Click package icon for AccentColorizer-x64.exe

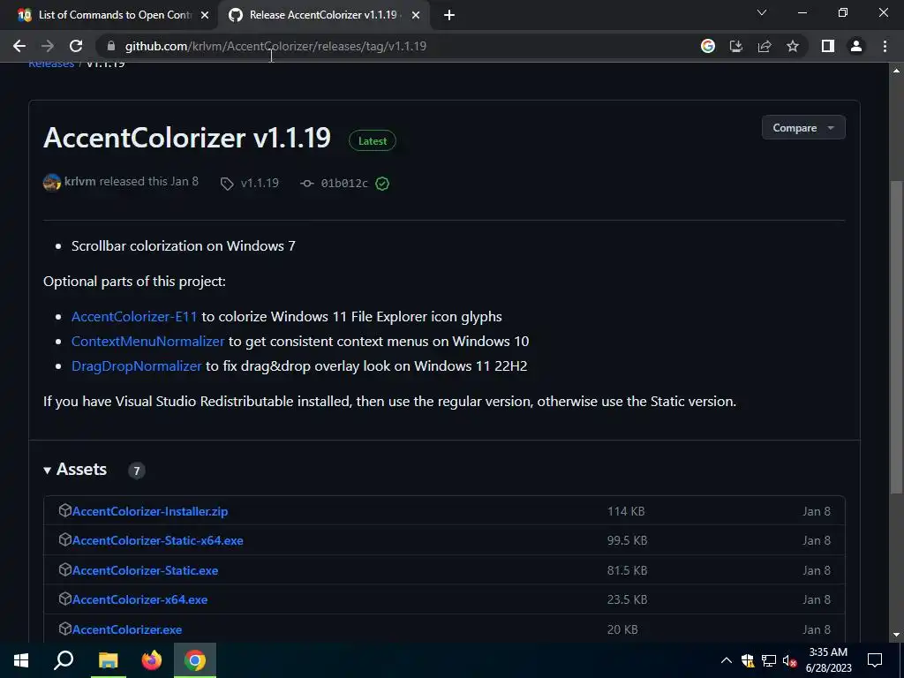click(x=64, y=599)
